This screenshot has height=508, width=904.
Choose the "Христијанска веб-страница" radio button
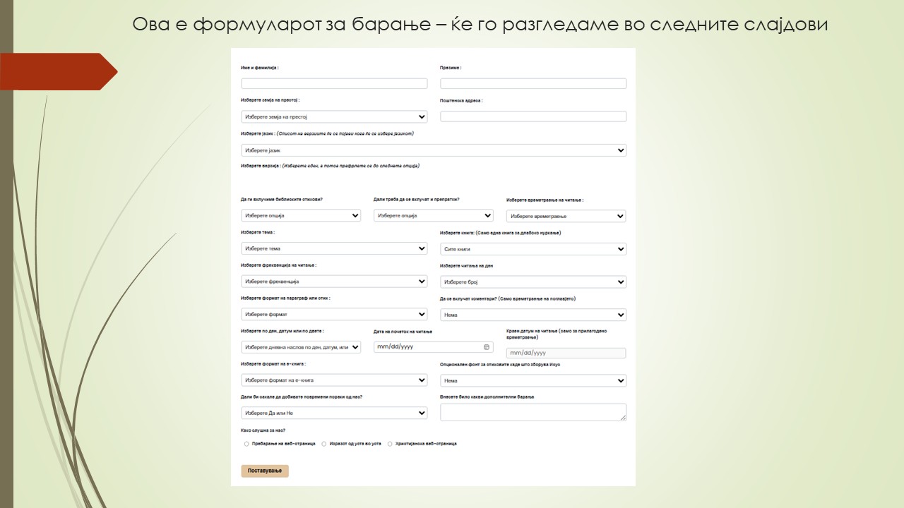pos(389,444)
